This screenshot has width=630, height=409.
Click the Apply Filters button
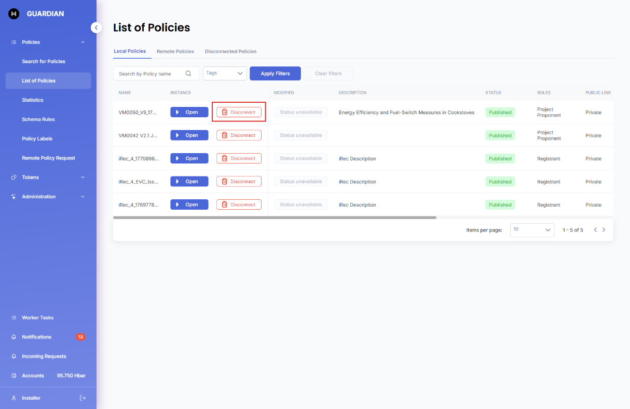(x=275, y=74)
